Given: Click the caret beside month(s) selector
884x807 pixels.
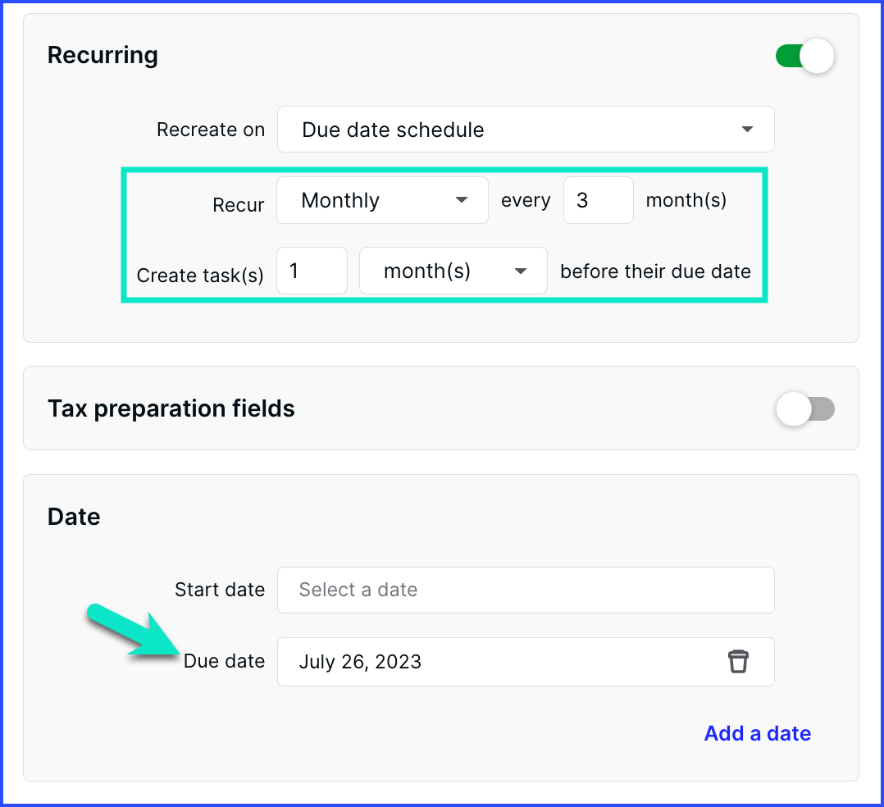Looking at the screenshot, I should (x=521, y=271).
